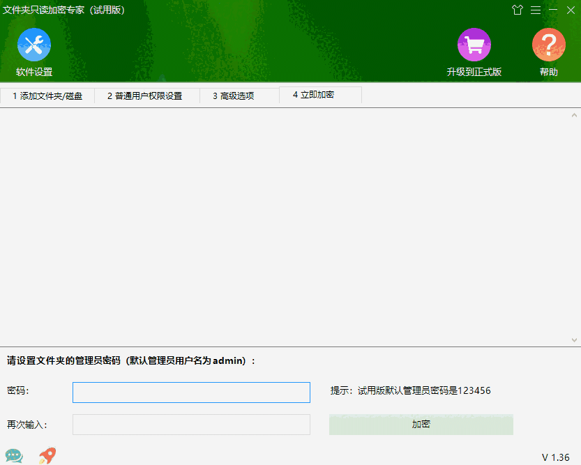Select the blue wrench tool circle icon
Screen dimensions: 581x465
coord(33,43)
